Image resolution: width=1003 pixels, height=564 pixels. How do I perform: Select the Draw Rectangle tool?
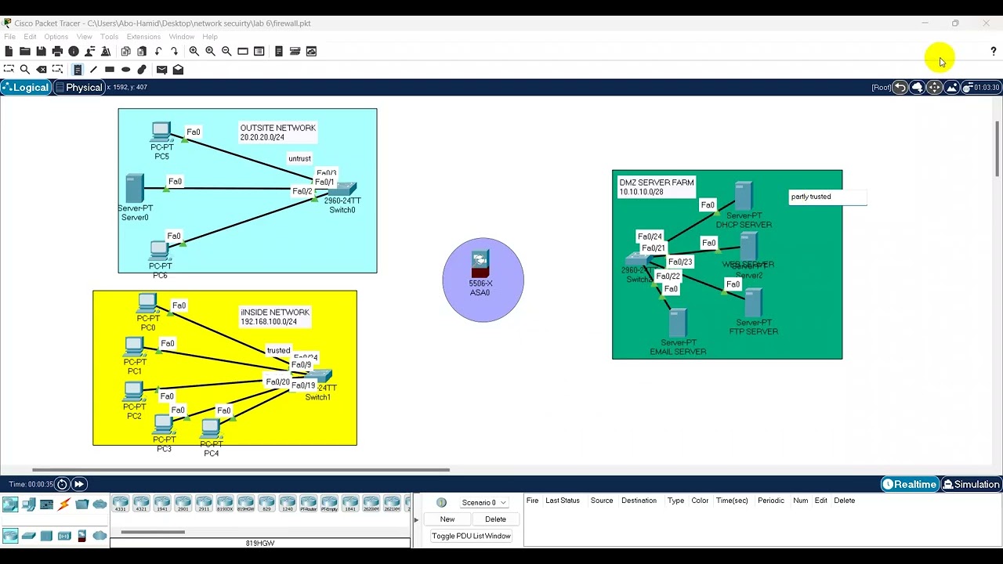click(x=110, y=70)
